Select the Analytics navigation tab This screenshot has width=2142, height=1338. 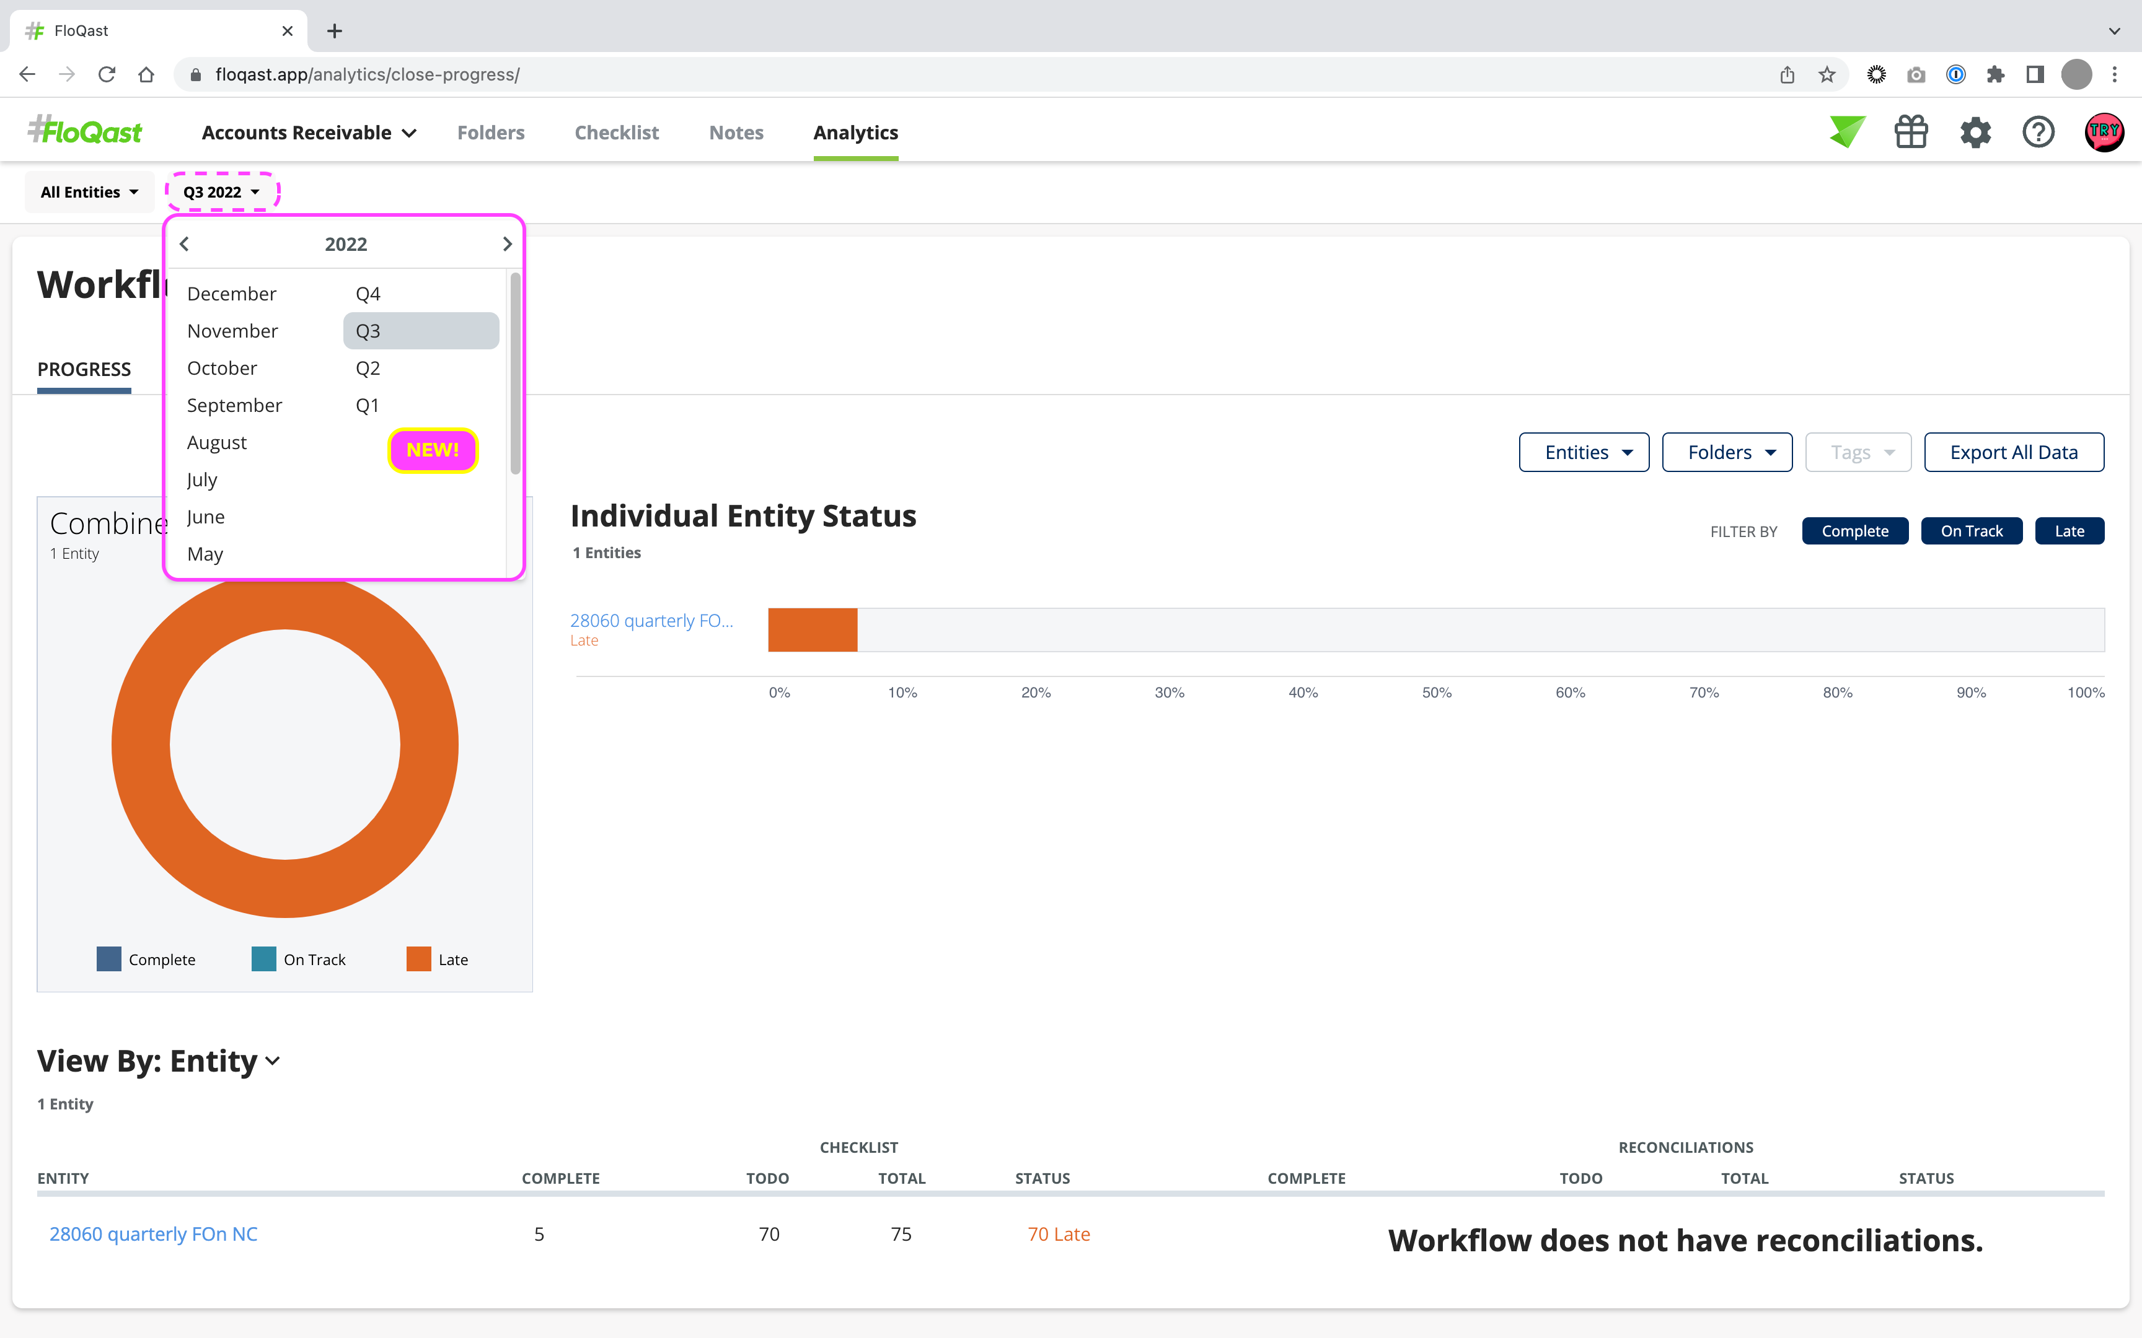tap(856, 133)
